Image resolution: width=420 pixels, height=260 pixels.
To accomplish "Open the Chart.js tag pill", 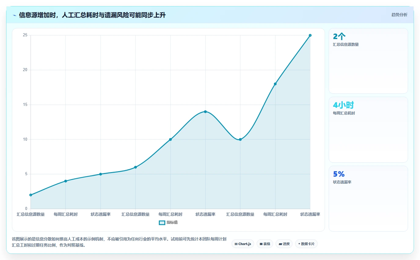I will click(x=243, y=244).
